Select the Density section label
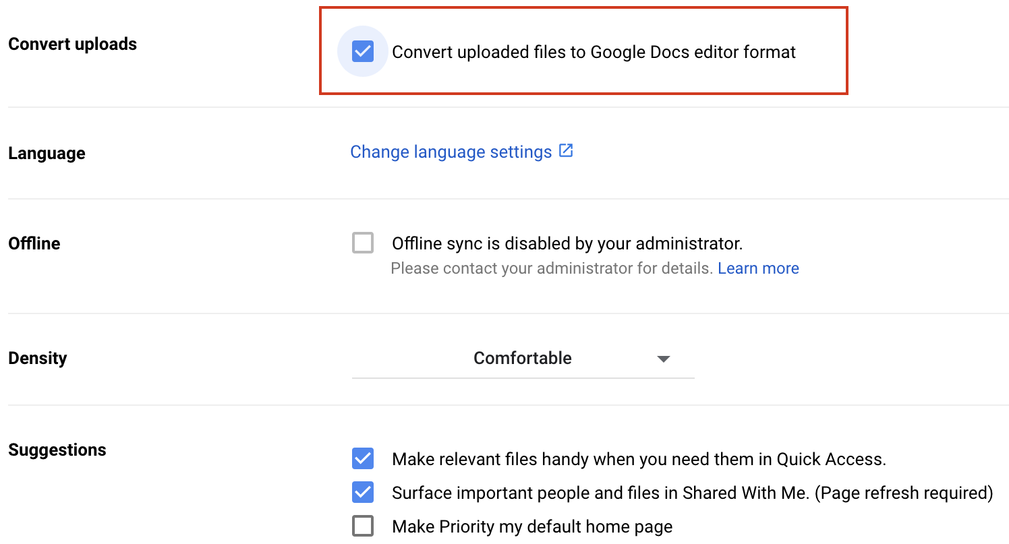Image resolution: width=1009 pixels, height=544 pixels. (38, 358)
